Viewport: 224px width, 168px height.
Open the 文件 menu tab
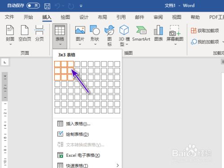tap(9, 17)
